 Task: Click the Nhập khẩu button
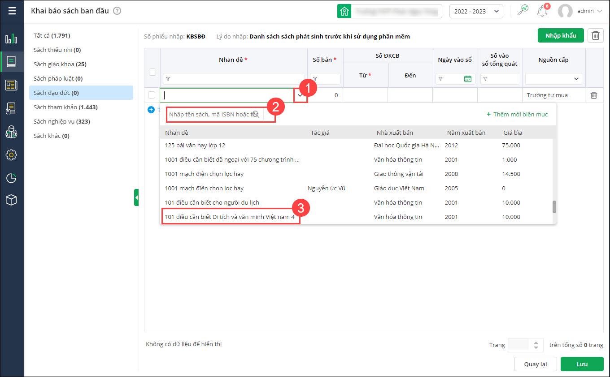click(x=560, y=35)
